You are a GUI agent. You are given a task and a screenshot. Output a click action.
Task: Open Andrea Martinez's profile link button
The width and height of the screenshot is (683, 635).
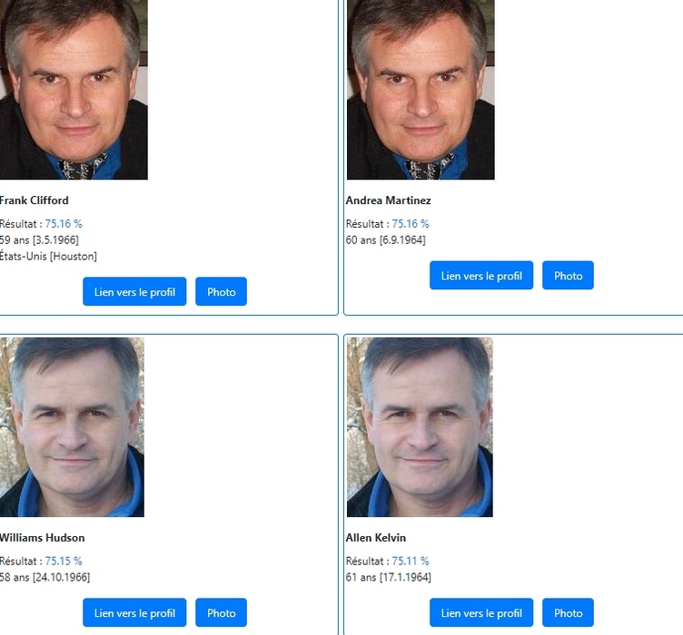coord(481,275)
